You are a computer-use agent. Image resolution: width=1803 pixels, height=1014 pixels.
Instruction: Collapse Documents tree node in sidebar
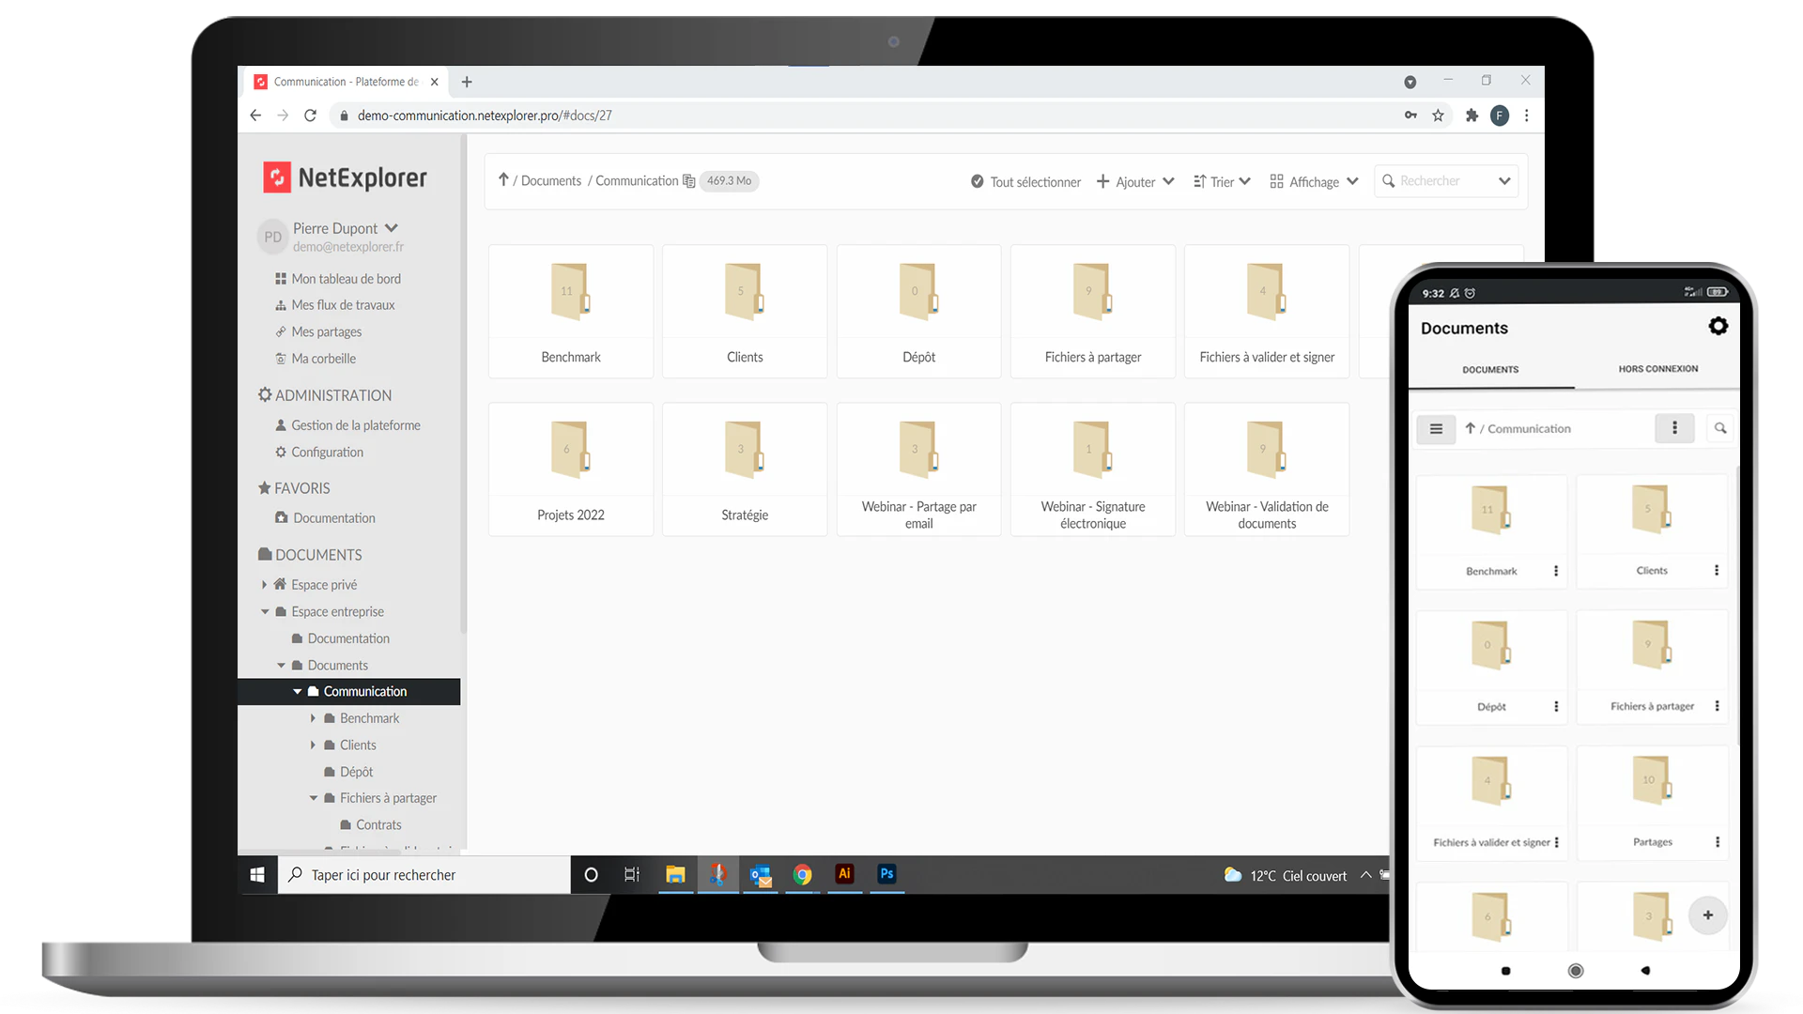click(281, 666)
